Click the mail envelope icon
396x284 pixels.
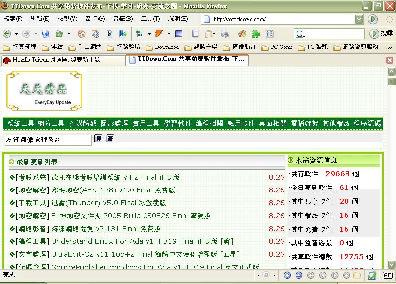[209, 34]
